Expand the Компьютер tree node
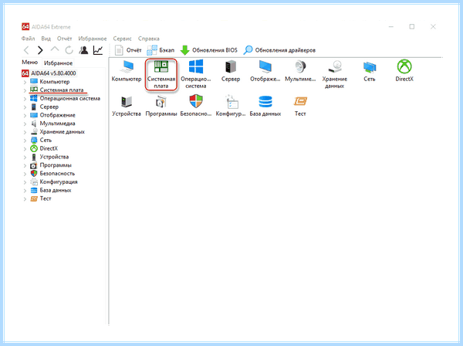463x346 pixels. [25, 82]
